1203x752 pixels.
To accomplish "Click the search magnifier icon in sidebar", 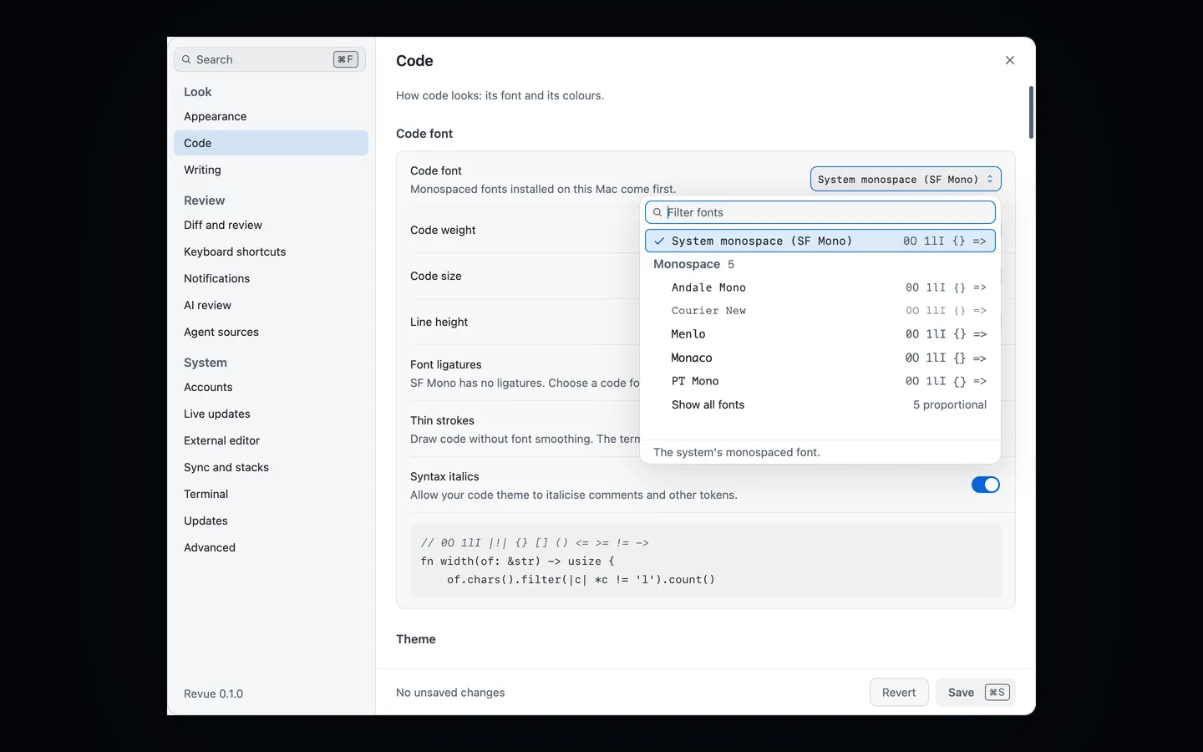I will (x=186, y=59).
